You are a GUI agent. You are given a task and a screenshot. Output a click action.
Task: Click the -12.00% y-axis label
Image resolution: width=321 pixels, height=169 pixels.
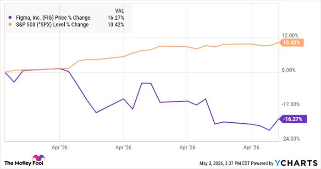291,104
